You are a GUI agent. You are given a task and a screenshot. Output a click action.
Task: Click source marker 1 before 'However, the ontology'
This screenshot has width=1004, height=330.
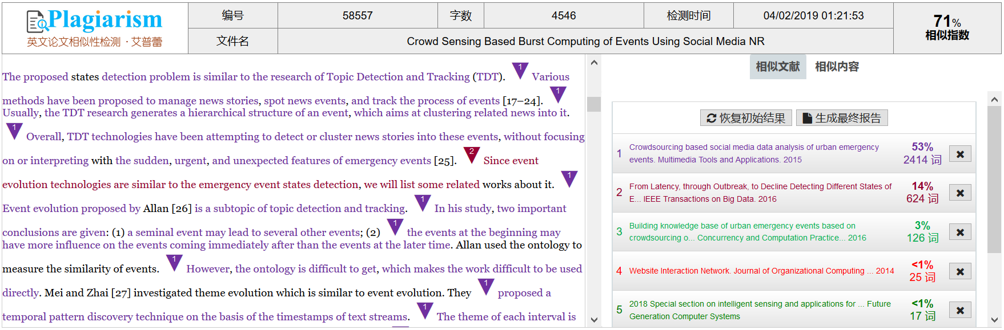(174, 263)
